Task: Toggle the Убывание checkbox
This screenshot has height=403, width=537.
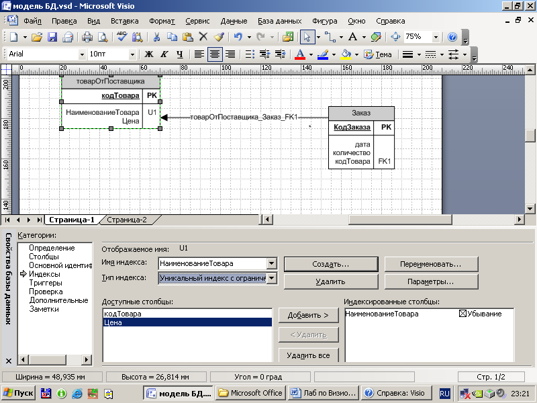Action: point(463,314)
